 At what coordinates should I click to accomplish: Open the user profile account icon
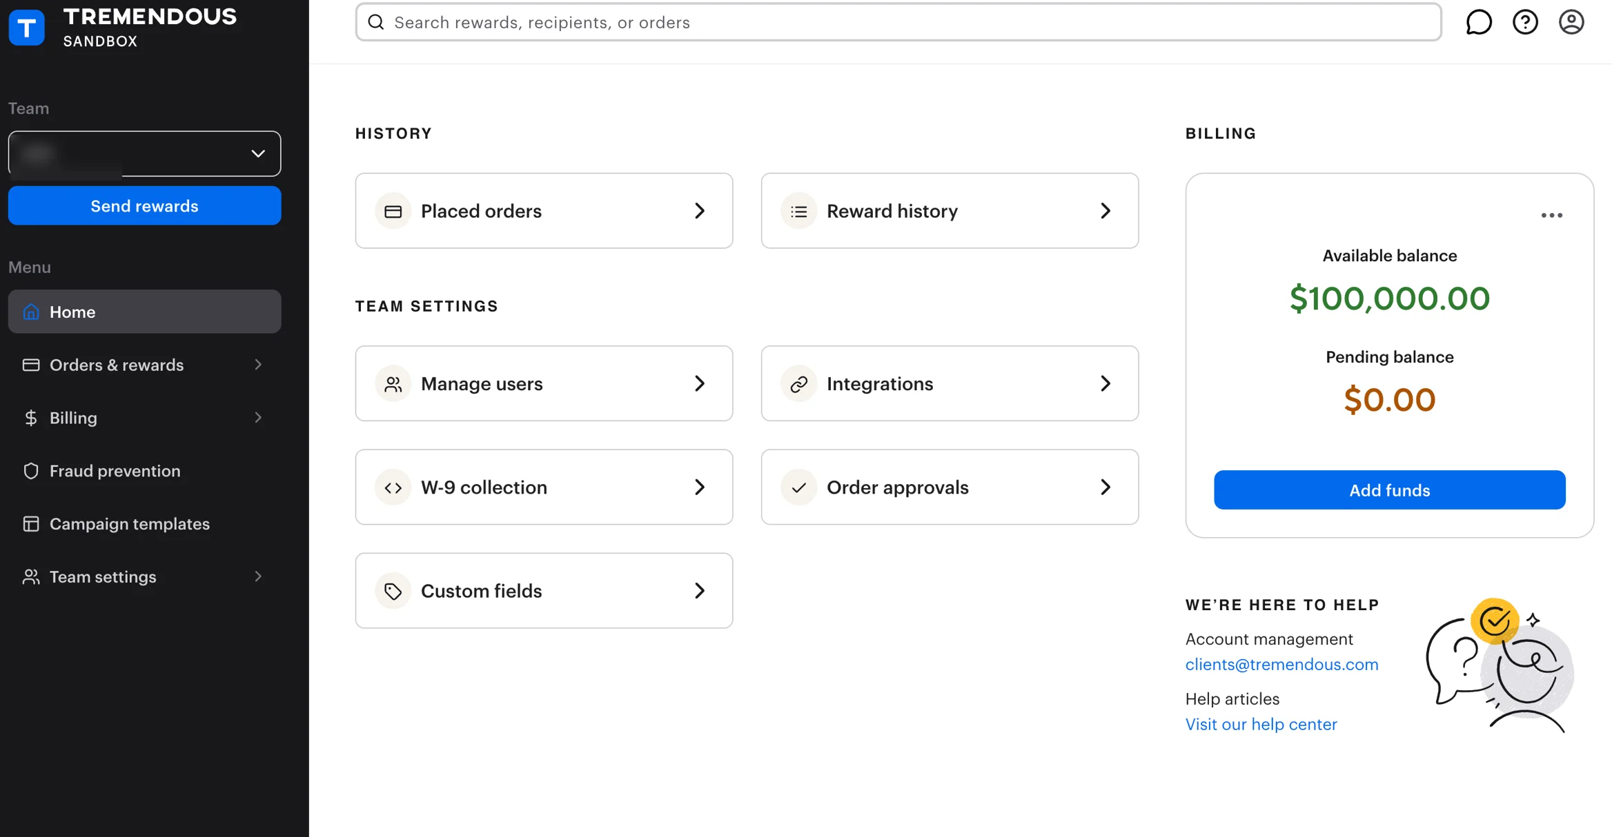tap(1571, 22)
